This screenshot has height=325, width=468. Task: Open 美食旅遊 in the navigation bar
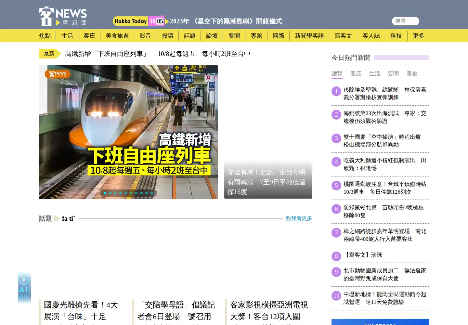pos(117,36)
